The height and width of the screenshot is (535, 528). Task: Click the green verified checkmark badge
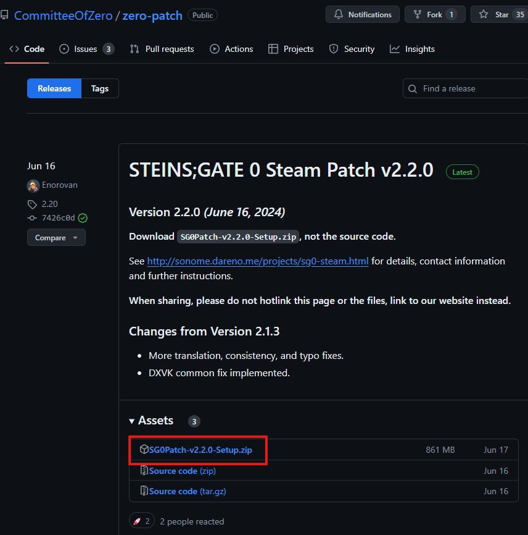(x=83, y=218)
